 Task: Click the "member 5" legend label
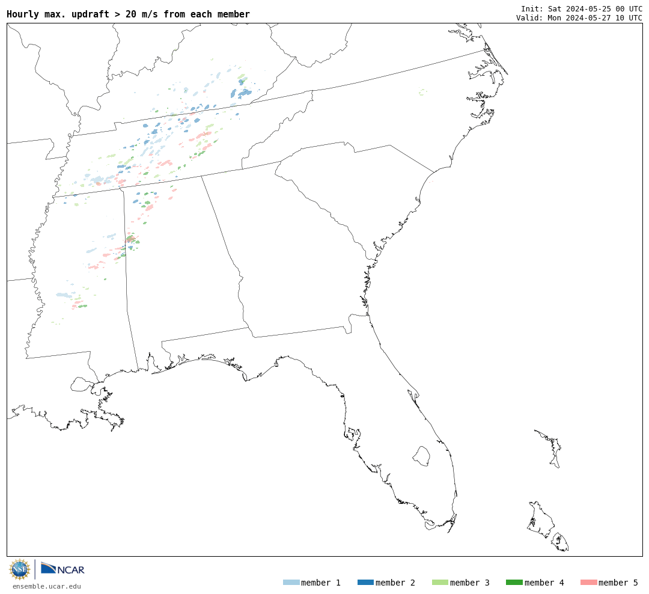[x=618, y=583]
